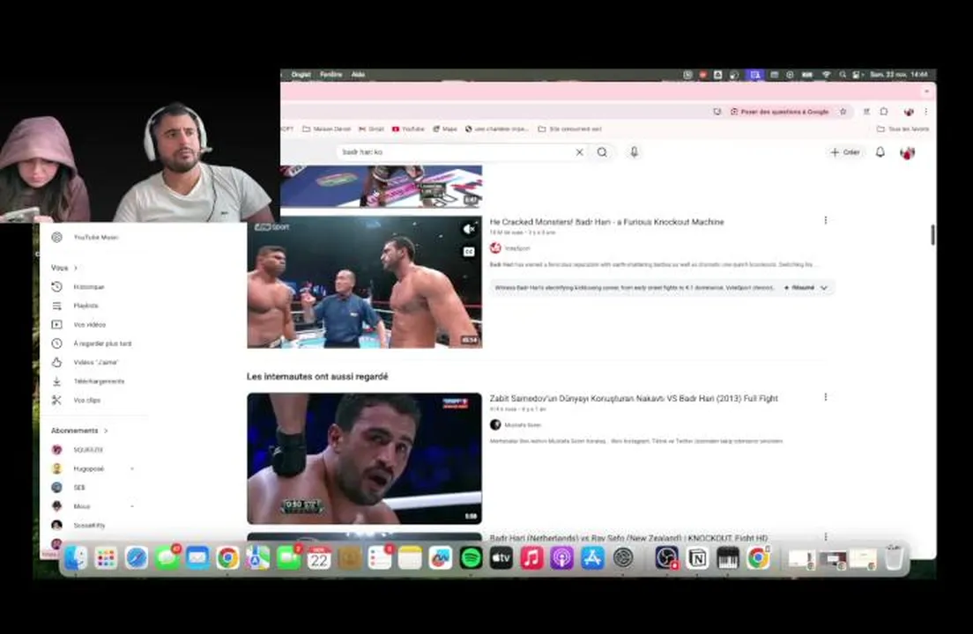Open Safari from the Dock
Screen dimensions: 973x634
pyautogui.click(x=136, y=558)
